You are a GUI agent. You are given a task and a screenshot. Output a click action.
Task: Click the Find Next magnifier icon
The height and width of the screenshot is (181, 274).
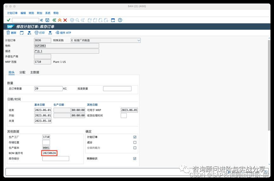point(83,20)
